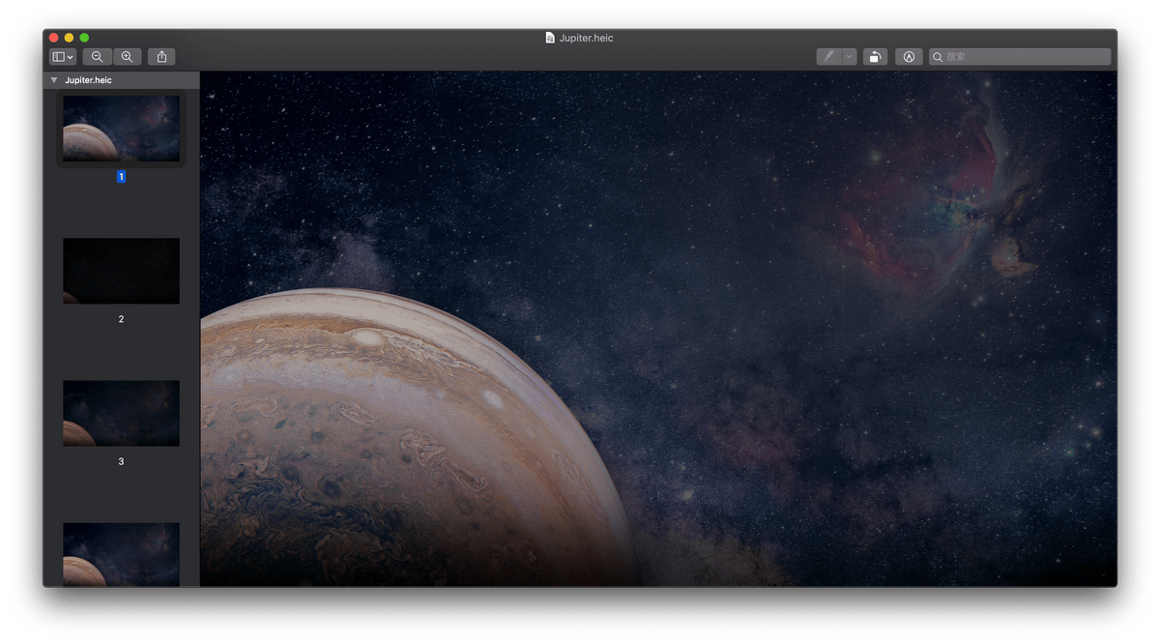
Task: Select the fourth partially visible thumbnail
Action: 121,554
